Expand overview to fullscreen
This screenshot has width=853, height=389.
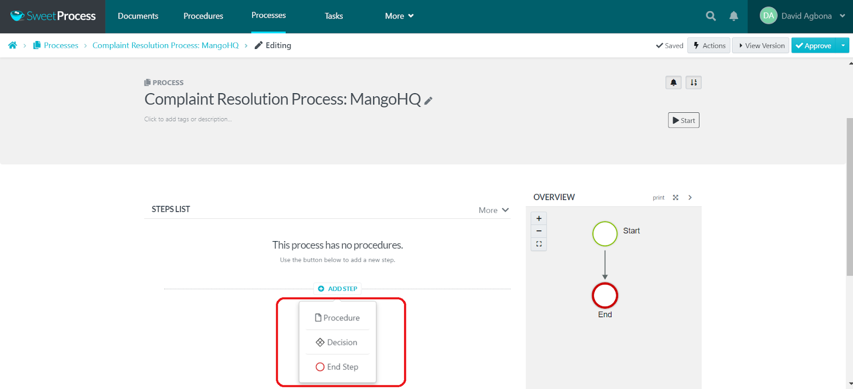(675, 197)
